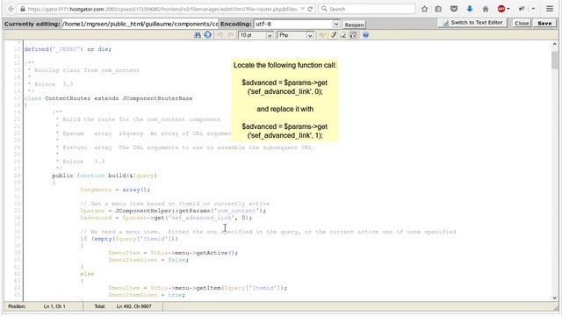
Task: Click the file path field
Action: pyautogui.click(x=140, y=24)
